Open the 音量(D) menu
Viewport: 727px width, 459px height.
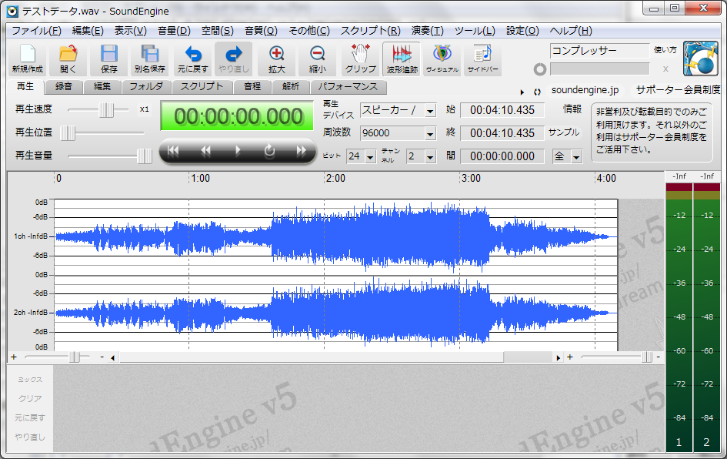(x=174, y=31)
